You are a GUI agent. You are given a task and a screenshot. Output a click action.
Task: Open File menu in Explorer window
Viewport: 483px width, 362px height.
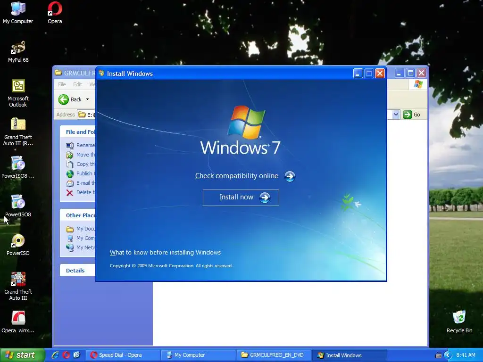click(x=62, y=84)
